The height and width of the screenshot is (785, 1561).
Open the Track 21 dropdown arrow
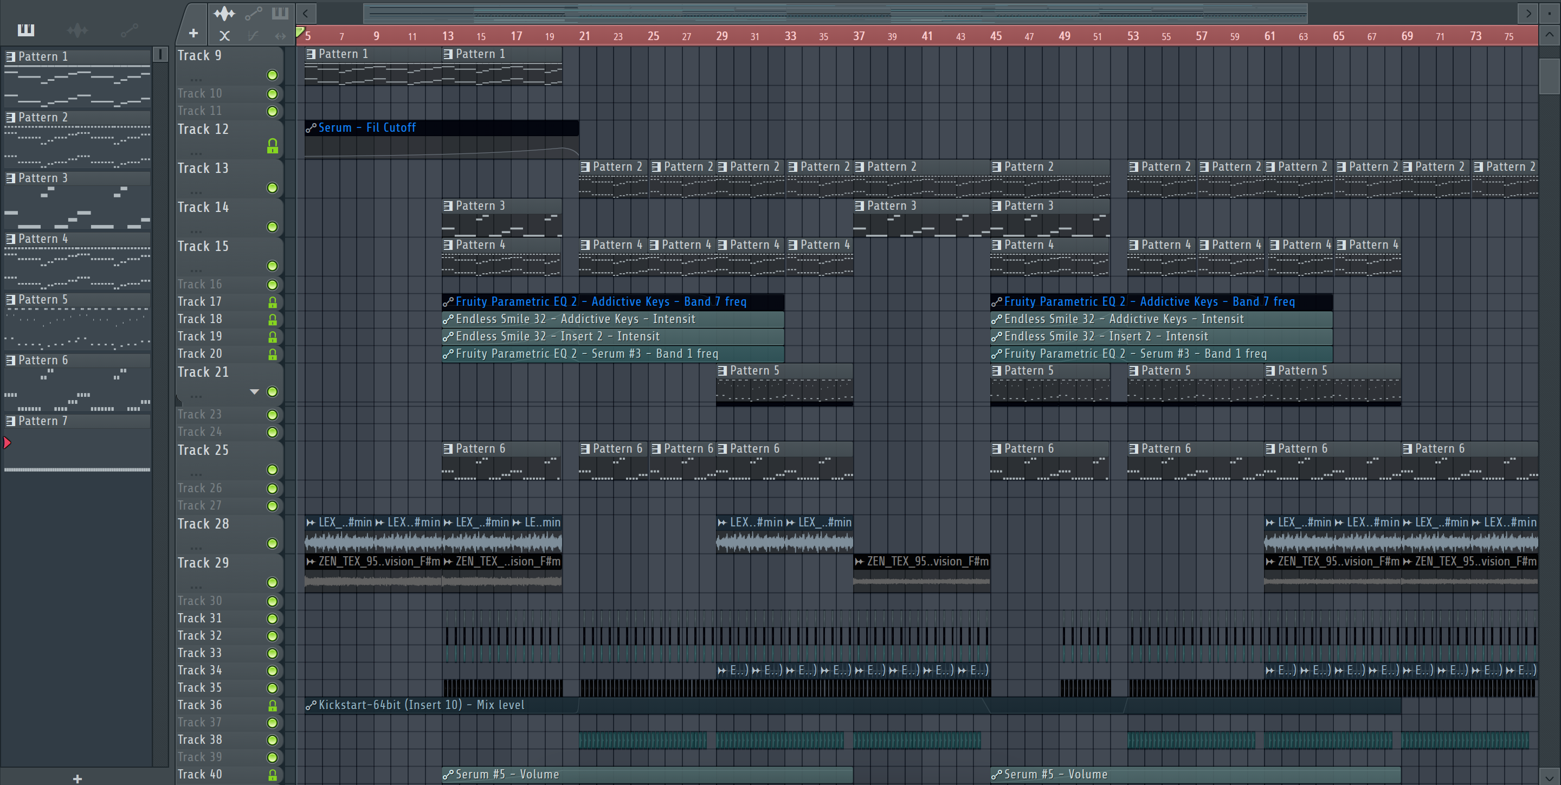pyautogui.click(x=255, y=392)
